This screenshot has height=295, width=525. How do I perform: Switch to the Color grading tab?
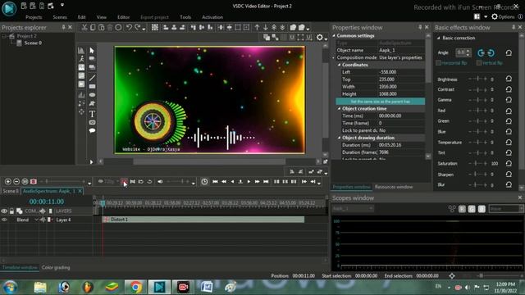(56, 268)
